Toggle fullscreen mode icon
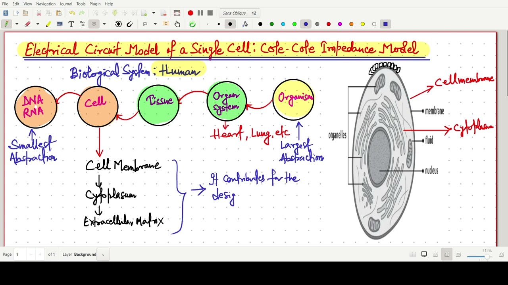Screen dimensions: 508x285 pos(177,13)
